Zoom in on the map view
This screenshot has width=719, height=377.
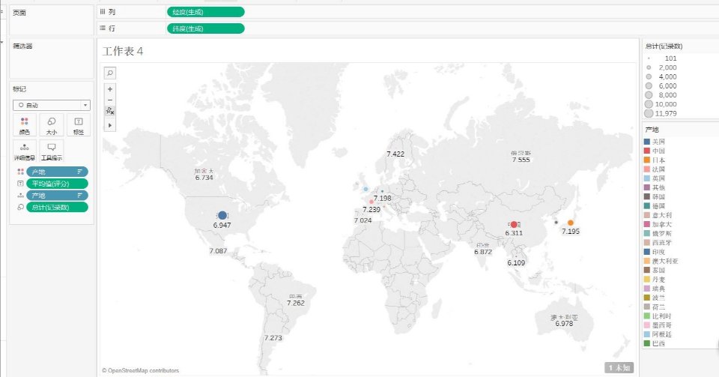coord(110,89)
